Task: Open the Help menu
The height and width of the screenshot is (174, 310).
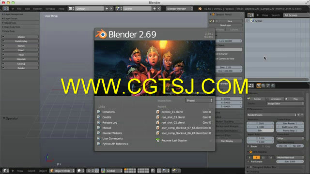Action: coord(62,9)
